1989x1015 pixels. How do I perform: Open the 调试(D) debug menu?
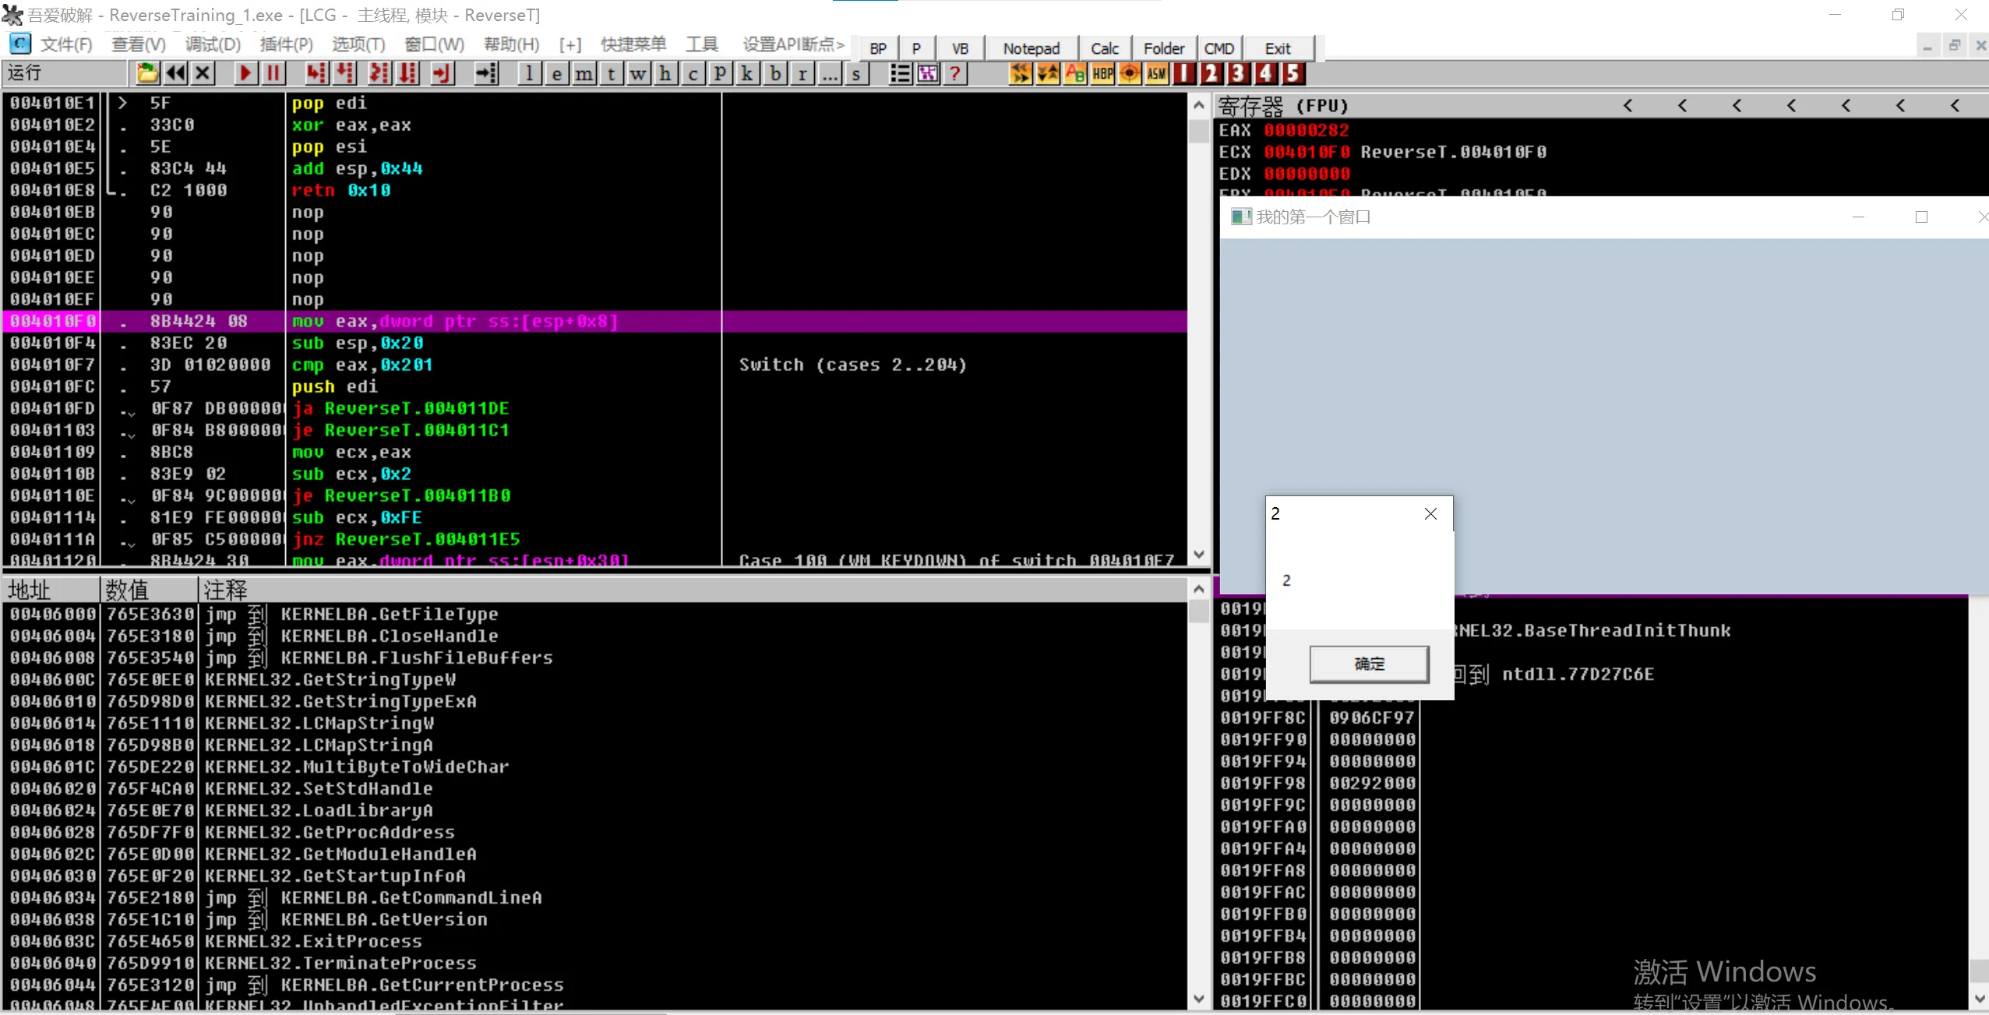click(213, 44)
